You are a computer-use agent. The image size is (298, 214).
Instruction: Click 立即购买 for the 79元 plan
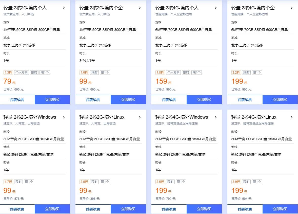pos(52,100)
